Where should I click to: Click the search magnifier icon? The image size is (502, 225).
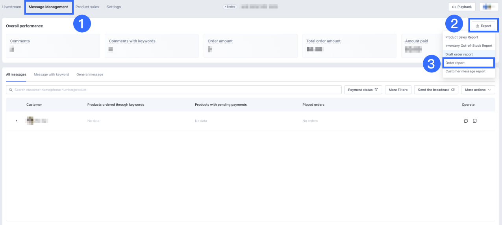point(11,90)
